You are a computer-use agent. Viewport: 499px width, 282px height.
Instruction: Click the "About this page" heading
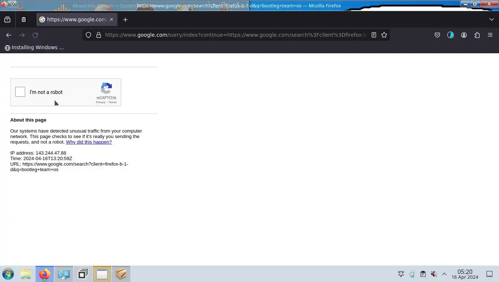(28, 120)
